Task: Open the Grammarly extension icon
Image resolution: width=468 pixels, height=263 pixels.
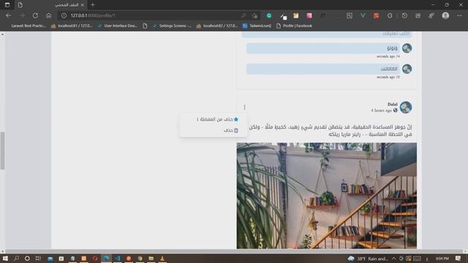Action: coord(269,15)
